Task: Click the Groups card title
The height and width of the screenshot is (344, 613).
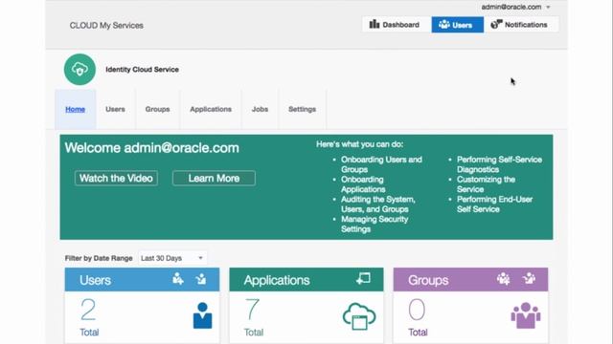Action: pyautogui.click(x=428, y=280)
